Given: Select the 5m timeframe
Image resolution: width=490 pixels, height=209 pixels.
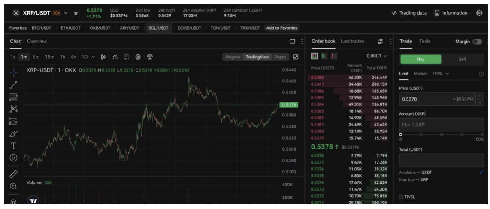Looking at the screenshot, I should coord(36,57).
